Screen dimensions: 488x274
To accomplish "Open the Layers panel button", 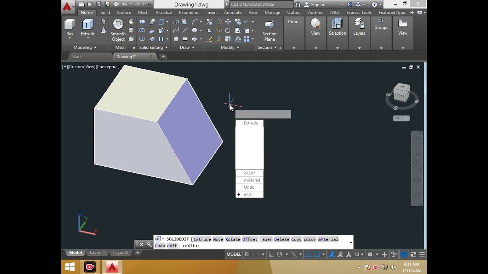I will 359,27.
